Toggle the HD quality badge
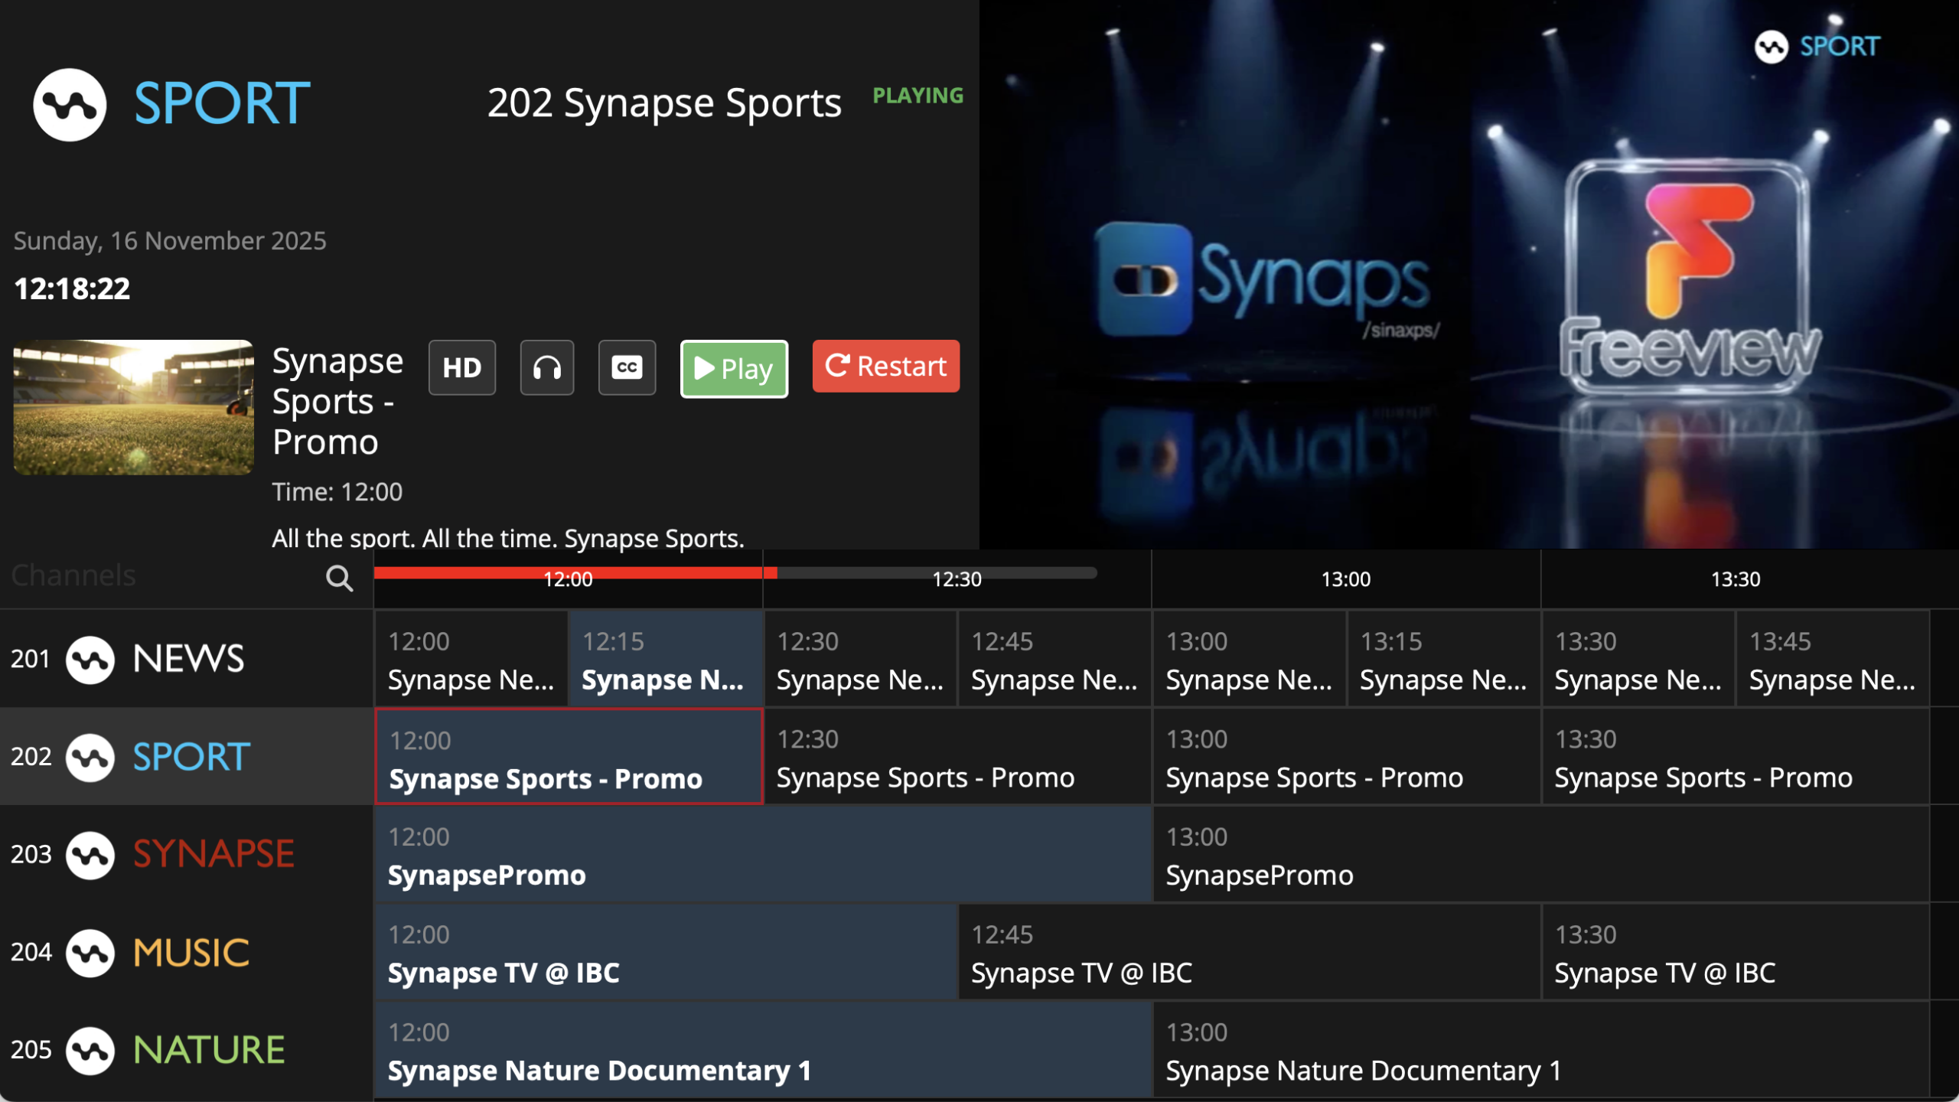This screenshot has width=1959, height=1102. click(x=461, y=367)
